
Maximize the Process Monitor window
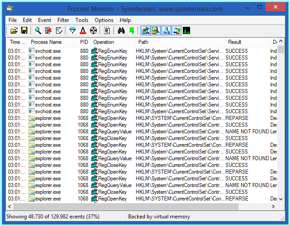click(x=260, y=7)
